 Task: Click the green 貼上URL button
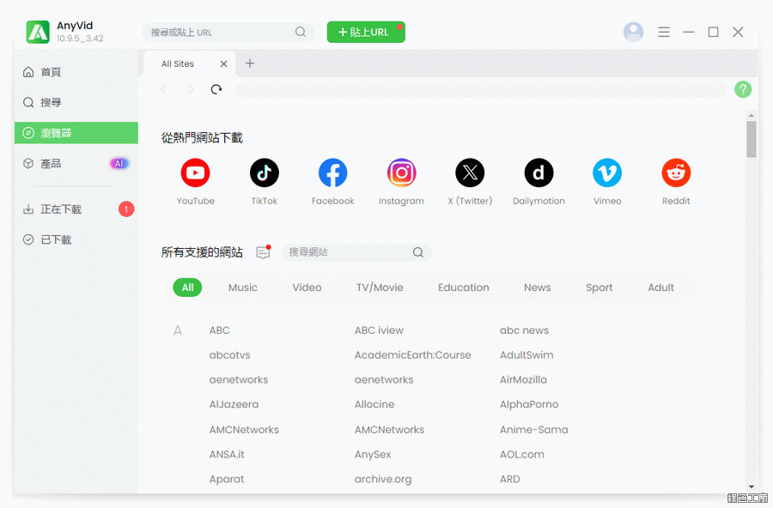[x=365, y=32]
